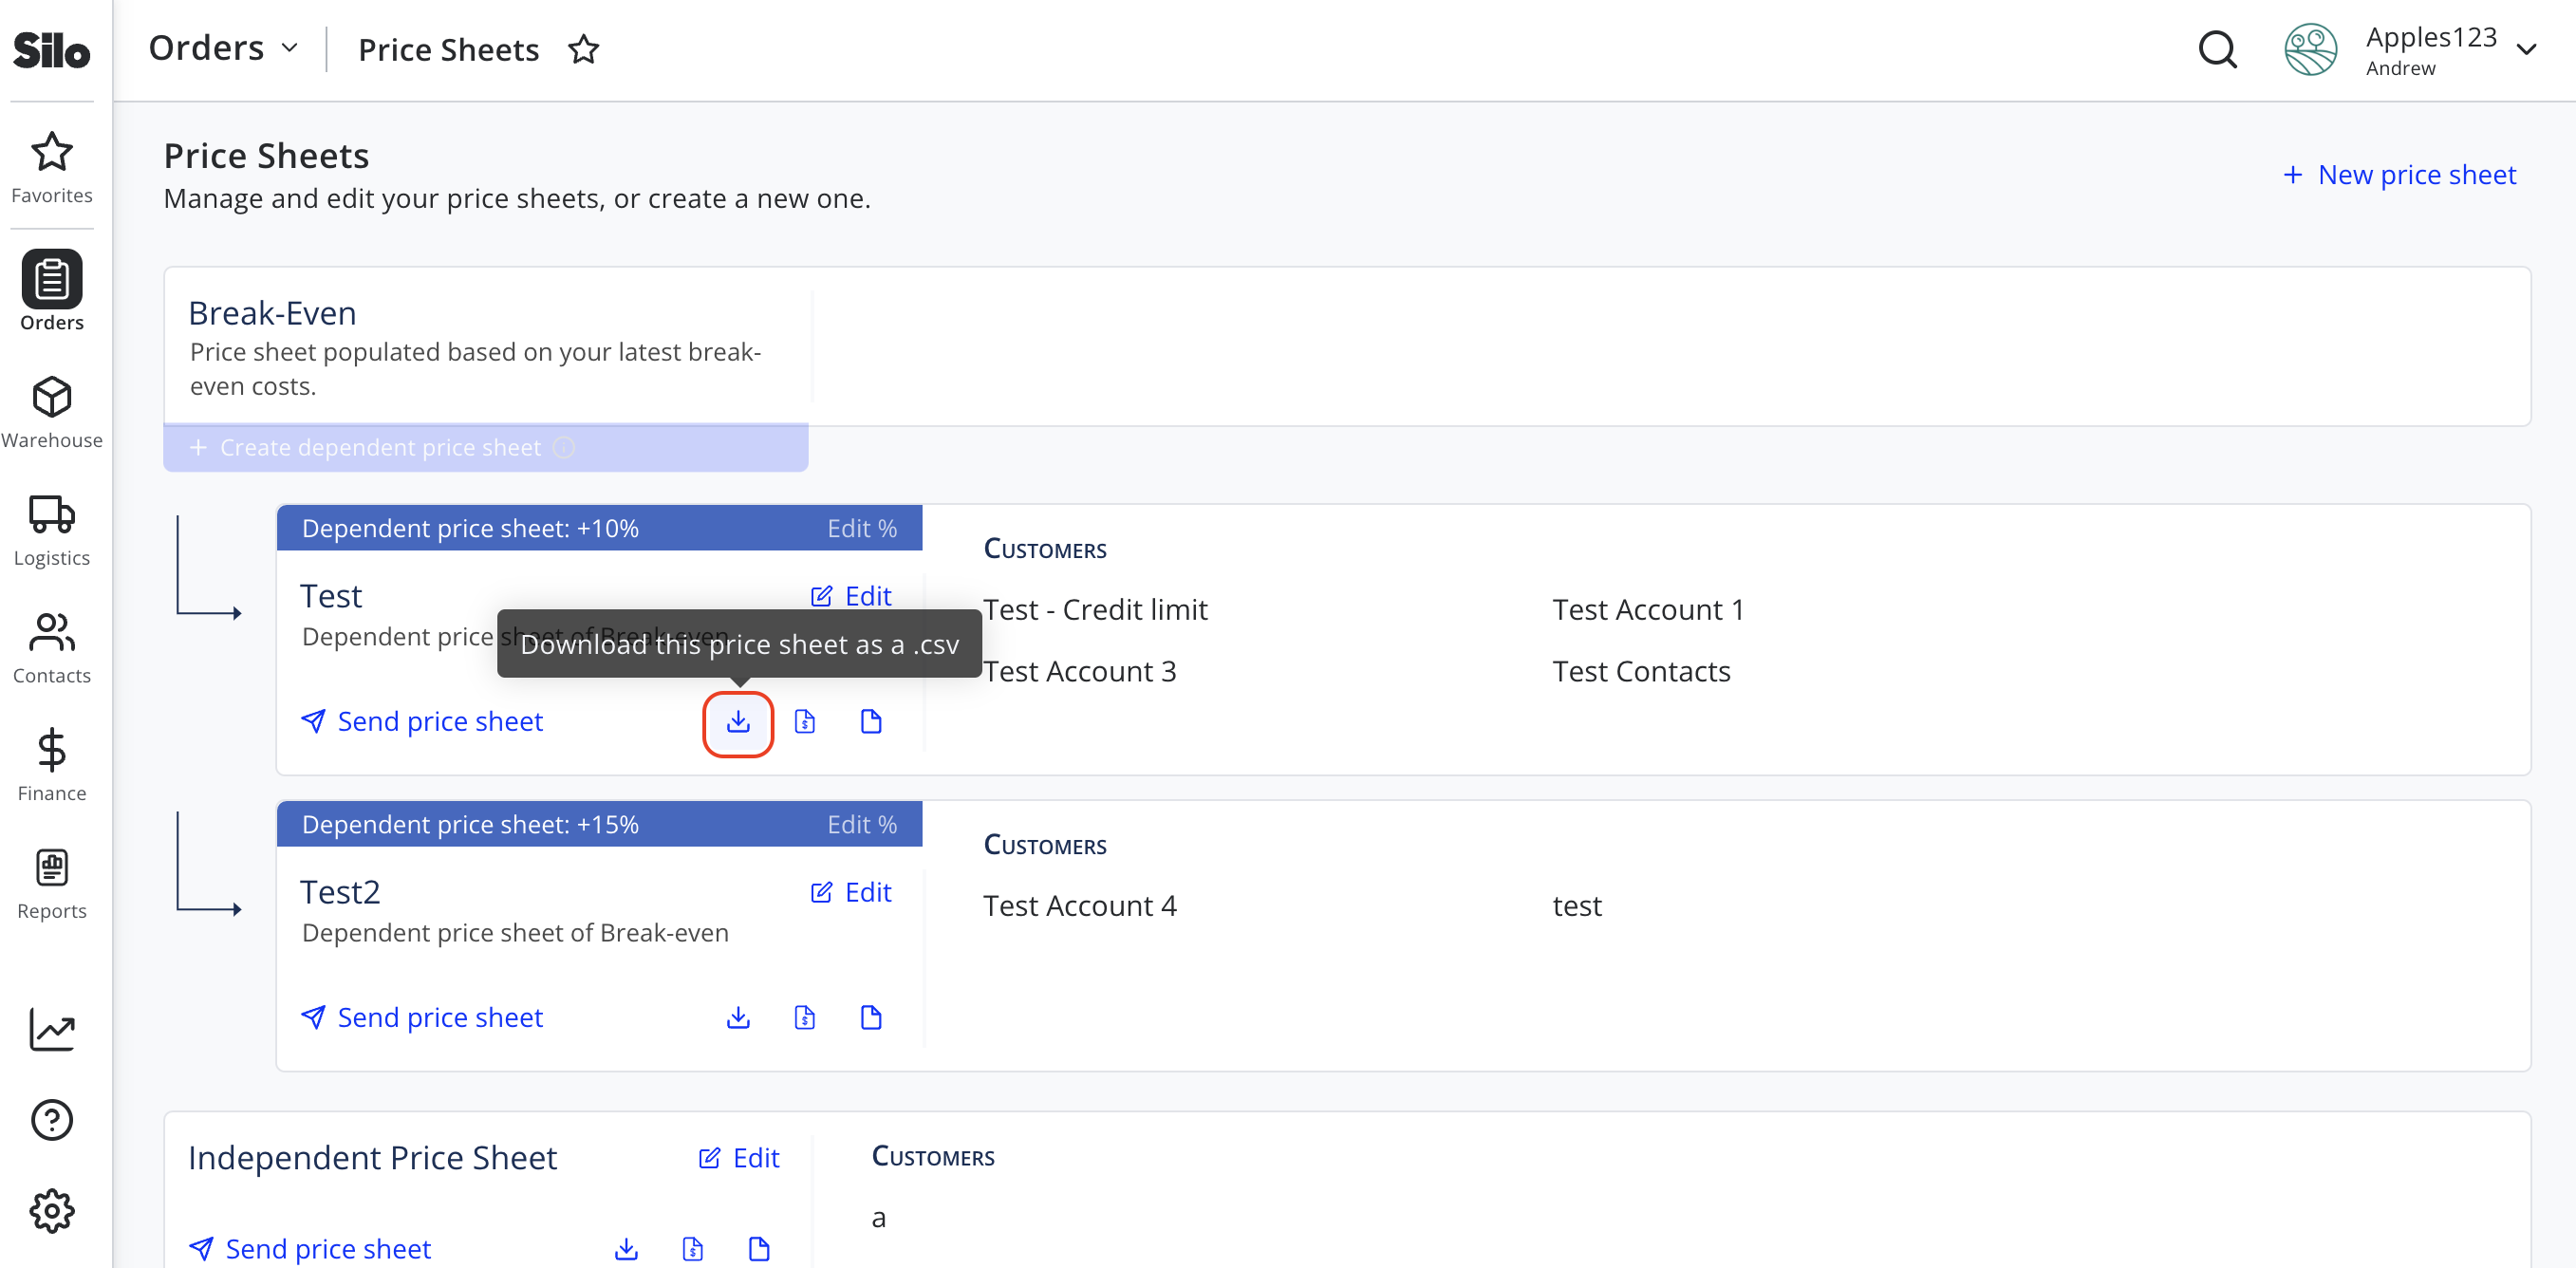
Task: Open the Reports section
Action: click(51, 884)
